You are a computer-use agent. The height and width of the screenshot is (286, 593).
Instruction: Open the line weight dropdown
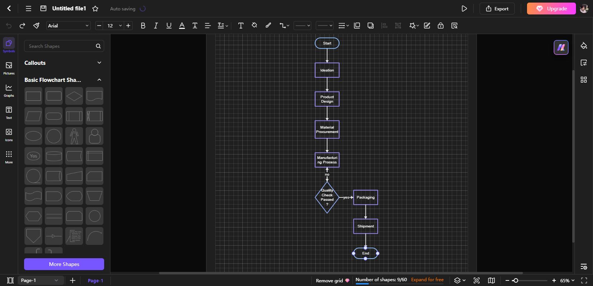(x=344, y=26)
